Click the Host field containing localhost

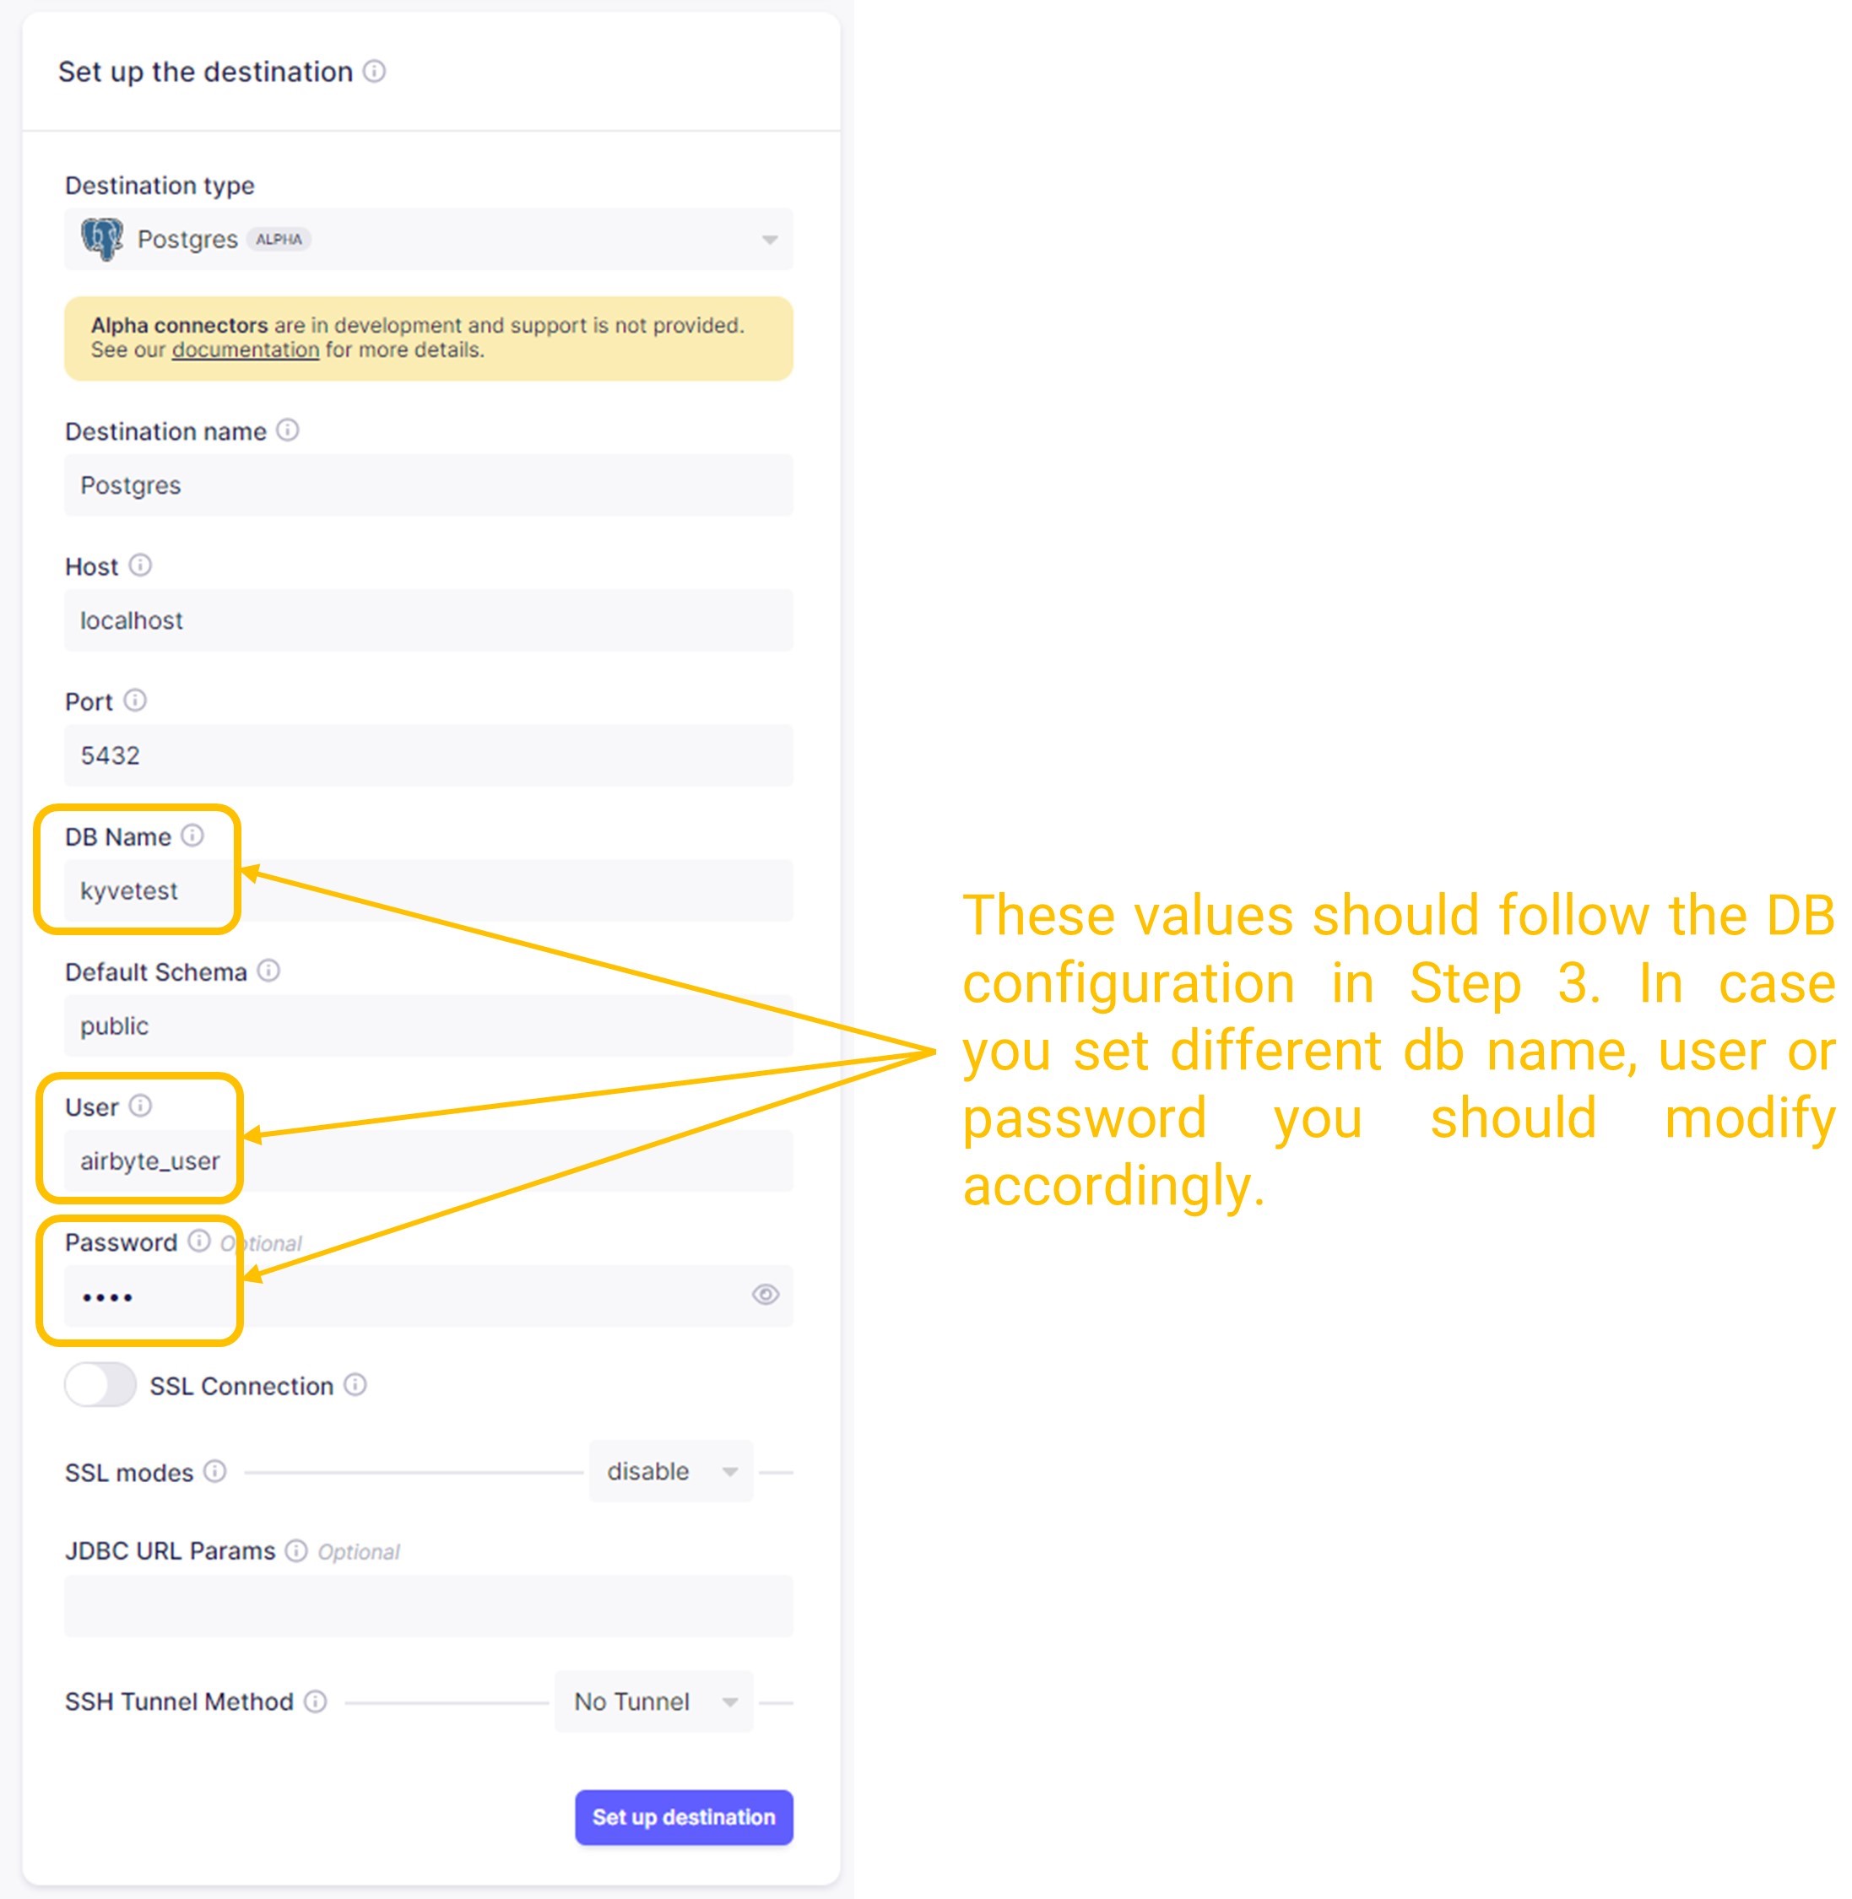coord(428,620)
